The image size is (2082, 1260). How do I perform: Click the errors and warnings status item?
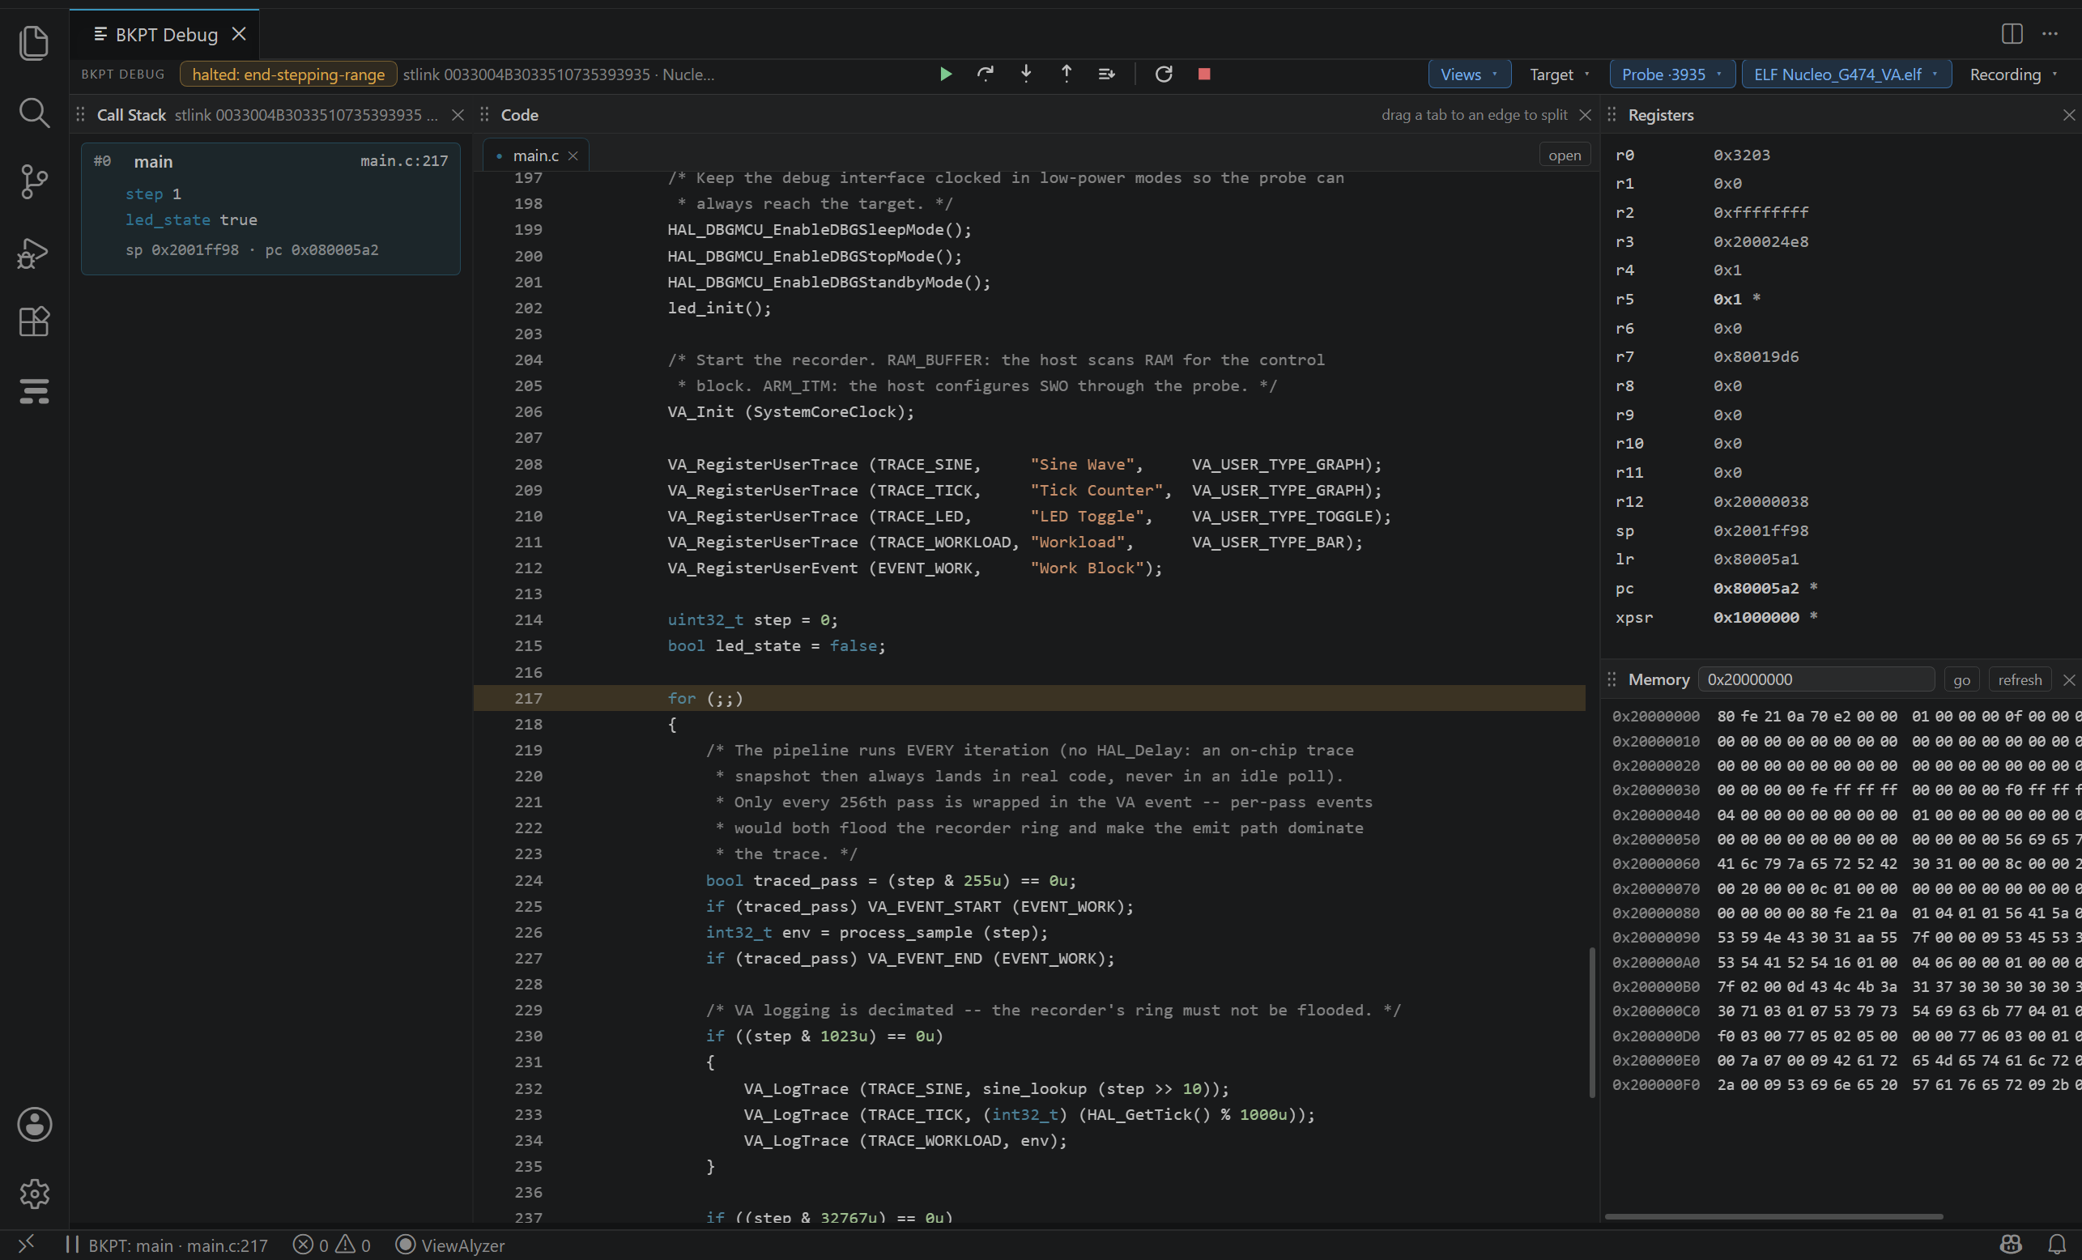click(x=331, y=1245)
